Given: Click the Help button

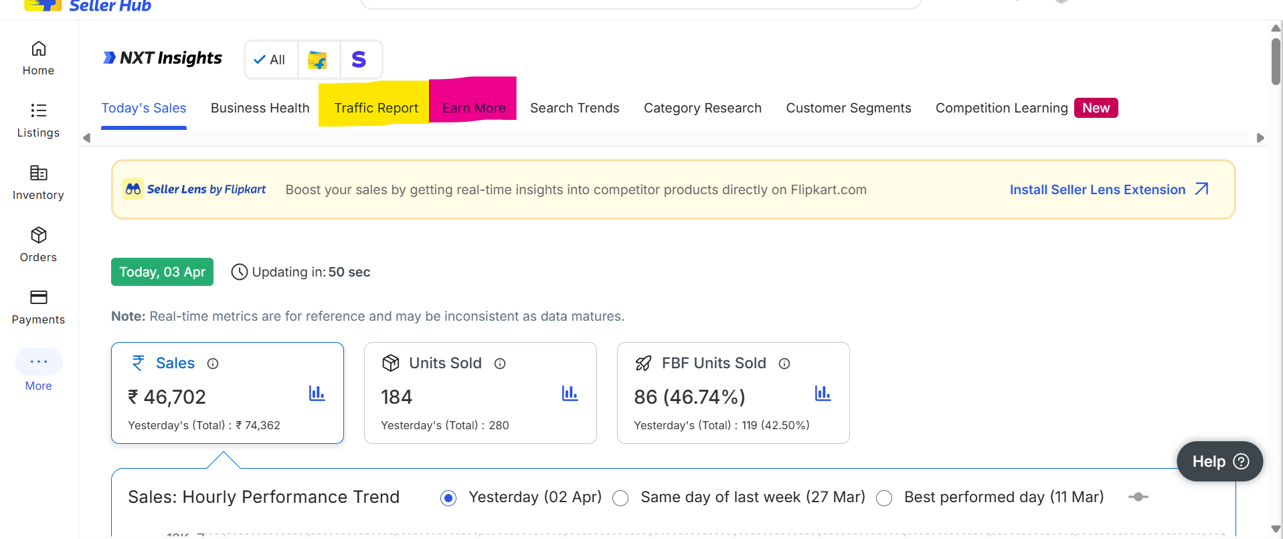Looking at the screenshot, I should 1219,461.
